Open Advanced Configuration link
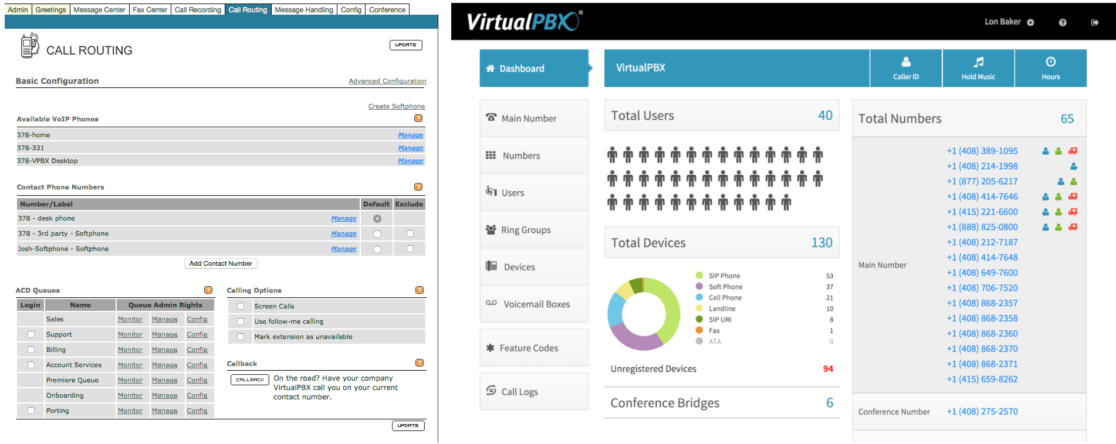Viewport: 1116px width, 444px height. pos(387,81)
